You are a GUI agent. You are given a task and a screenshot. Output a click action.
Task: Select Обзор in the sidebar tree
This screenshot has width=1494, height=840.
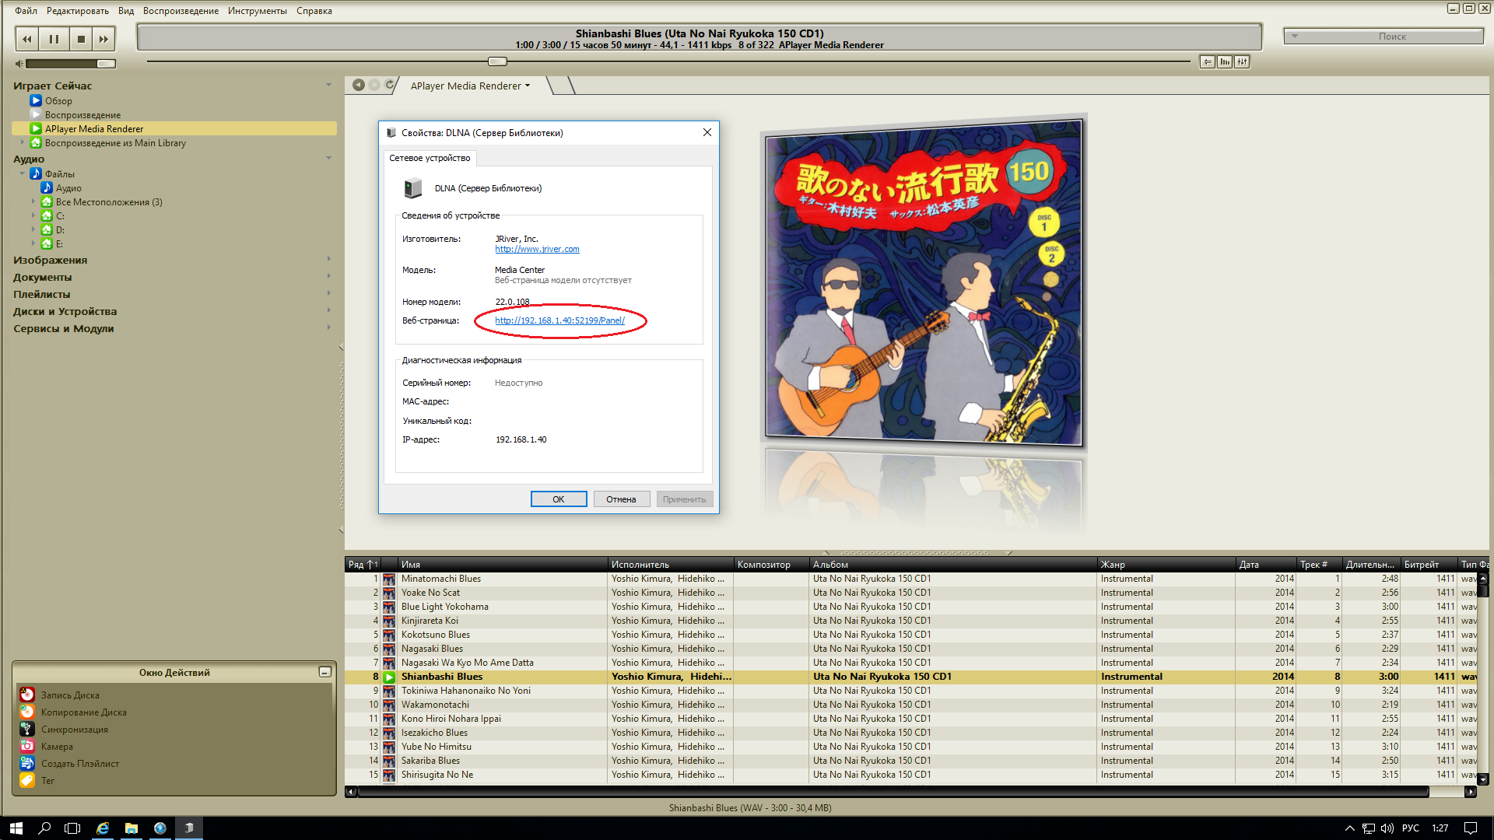coord(58,101)
